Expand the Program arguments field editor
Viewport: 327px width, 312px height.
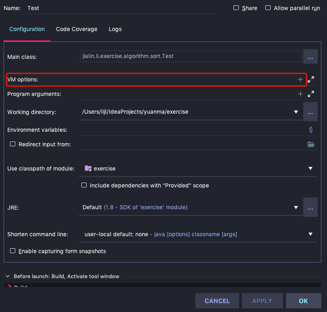tap(311, 94)
